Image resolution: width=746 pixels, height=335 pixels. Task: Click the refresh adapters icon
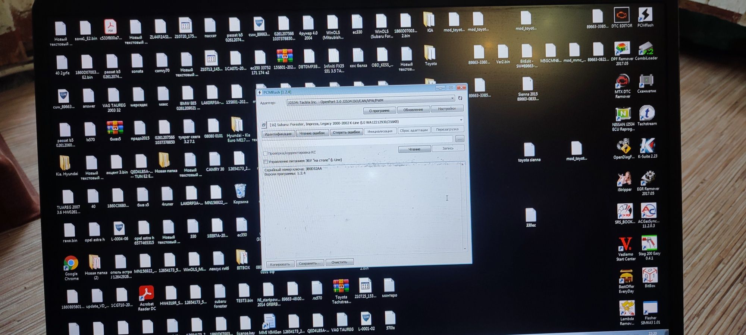pyautogui.click(x=460, y=98)
